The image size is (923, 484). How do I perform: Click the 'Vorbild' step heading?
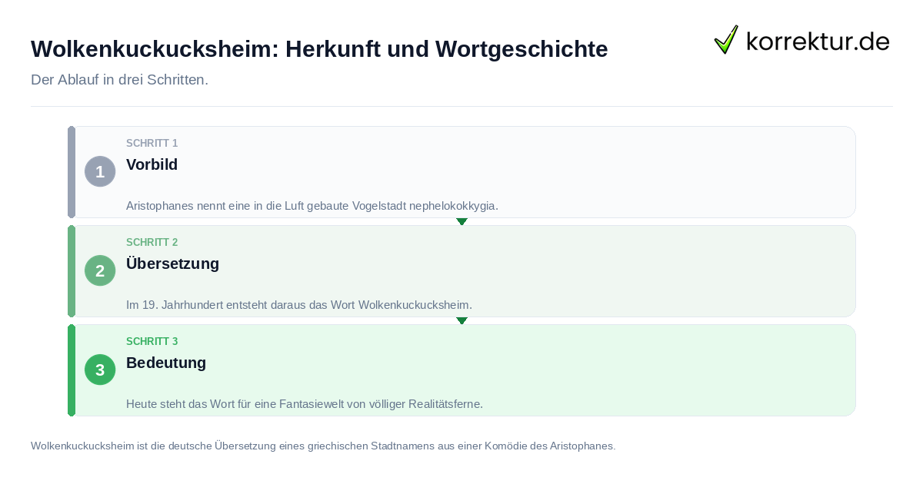tap(152, 164)
